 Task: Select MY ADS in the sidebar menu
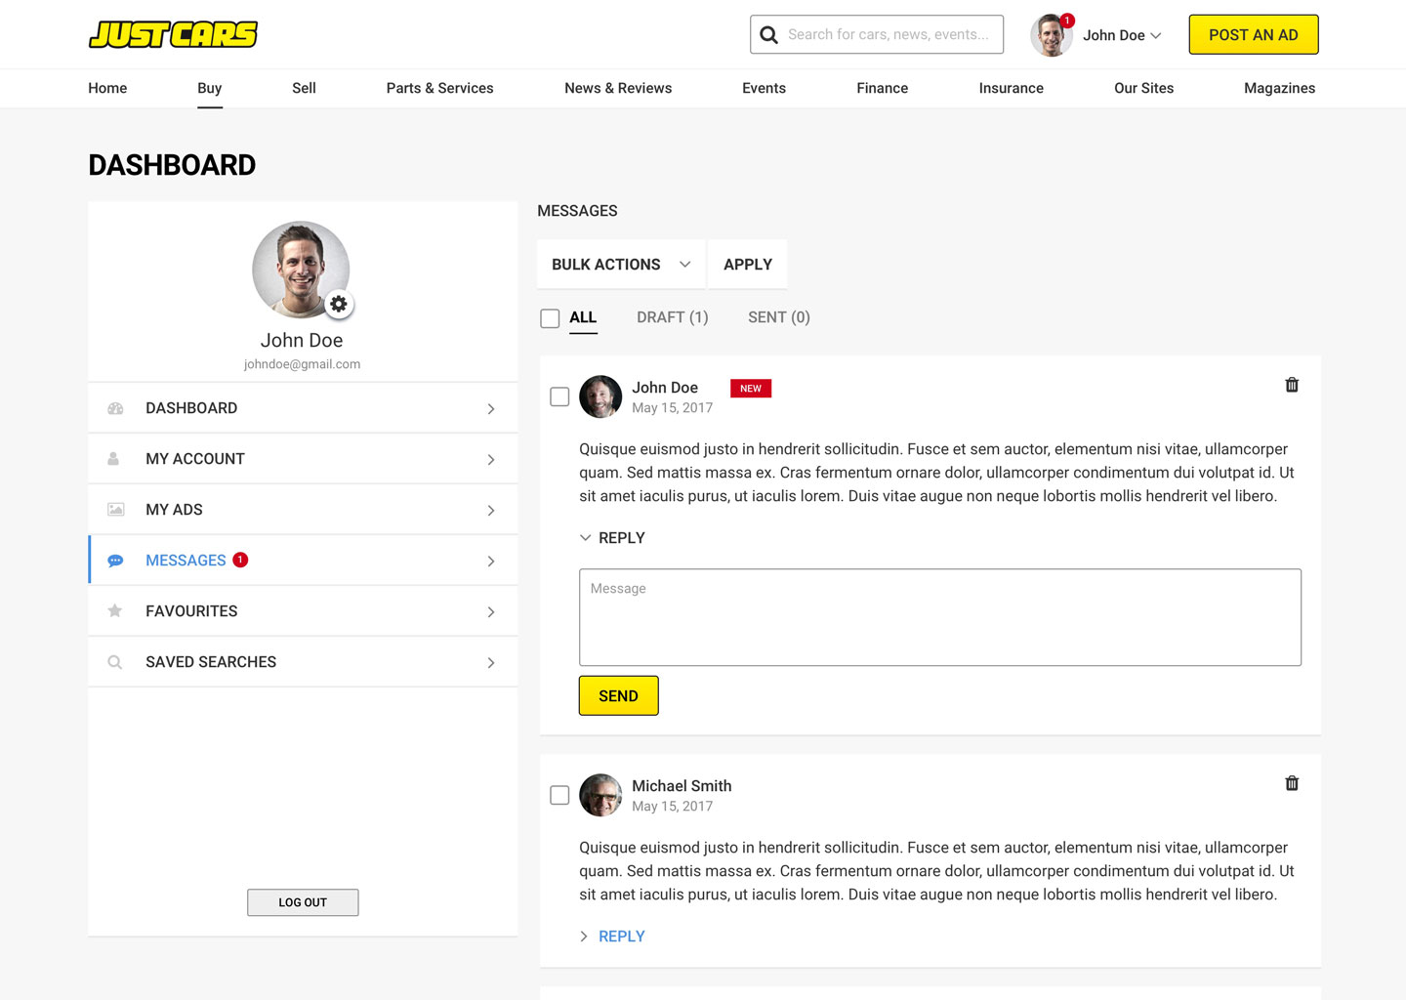point(303,510)
